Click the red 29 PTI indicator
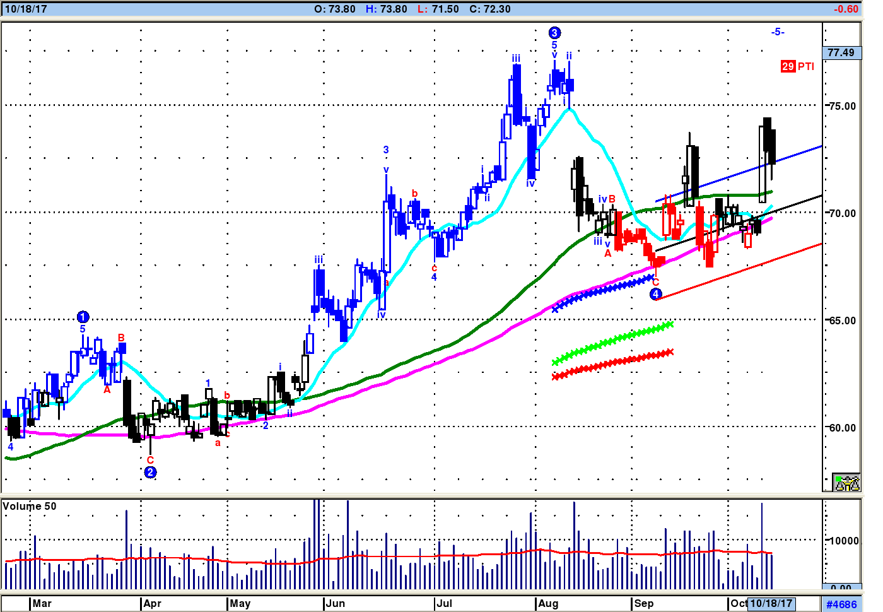This screenshot has height=612, width=883. 797,66
